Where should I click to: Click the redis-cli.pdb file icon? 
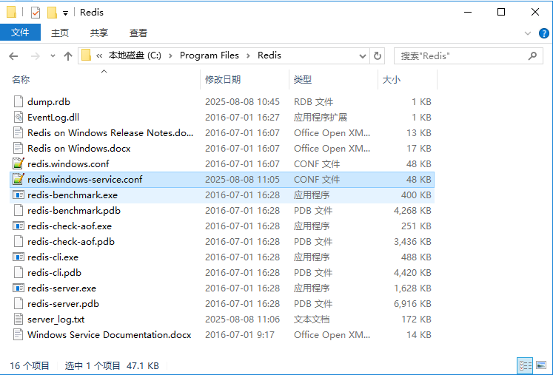pyautogui.click(x=19, y=272)
